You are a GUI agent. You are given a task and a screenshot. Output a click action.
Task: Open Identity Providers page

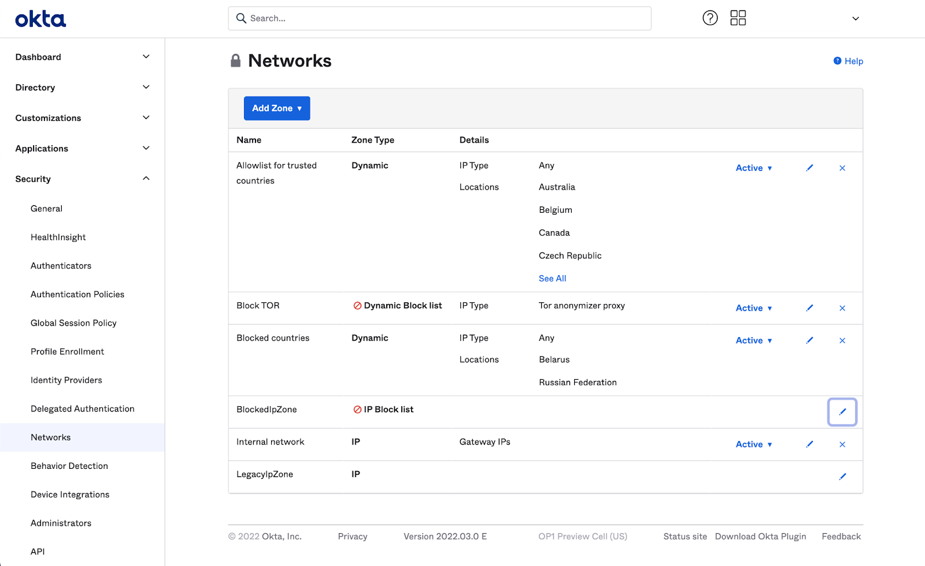pyautogui.click(x=66, y=380)
